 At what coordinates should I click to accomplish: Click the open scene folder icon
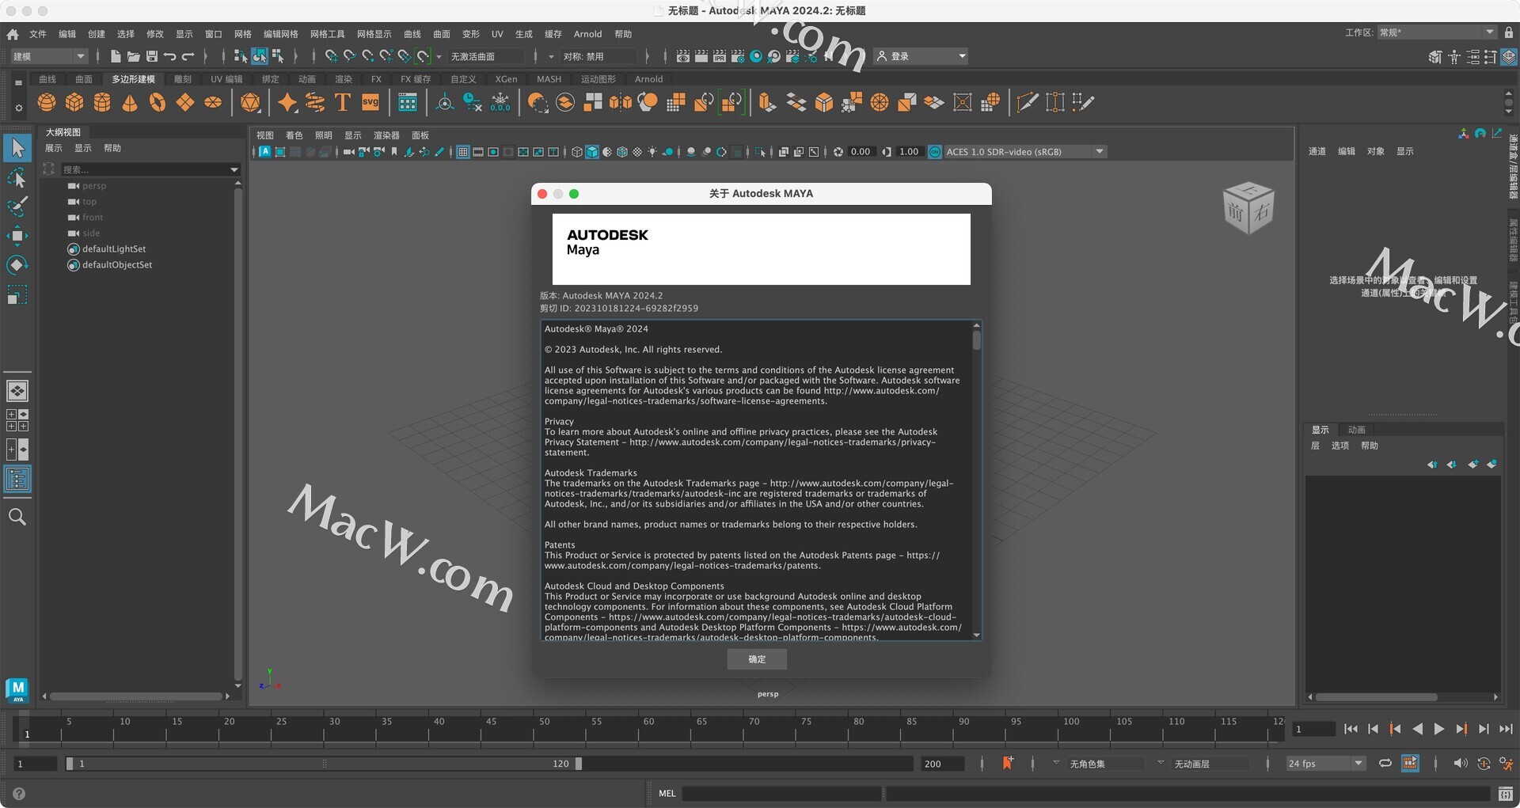pyautogui.click(x=134, y=56)
